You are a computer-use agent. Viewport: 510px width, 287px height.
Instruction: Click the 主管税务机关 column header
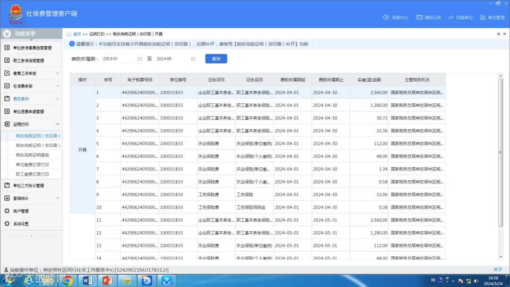coord(417,80)
